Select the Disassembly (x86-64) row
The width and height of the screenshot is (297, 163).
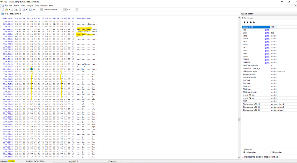click(x=270, y=110)
